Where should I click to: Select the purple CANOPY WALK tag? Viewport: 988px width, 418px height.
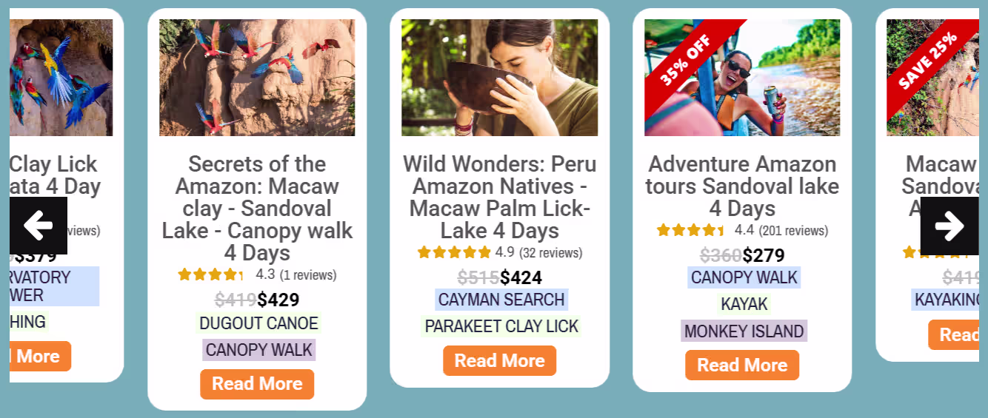258,350
